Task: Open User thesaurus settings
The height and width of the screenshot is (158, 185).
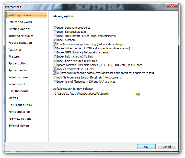Action: pos(27,91)
